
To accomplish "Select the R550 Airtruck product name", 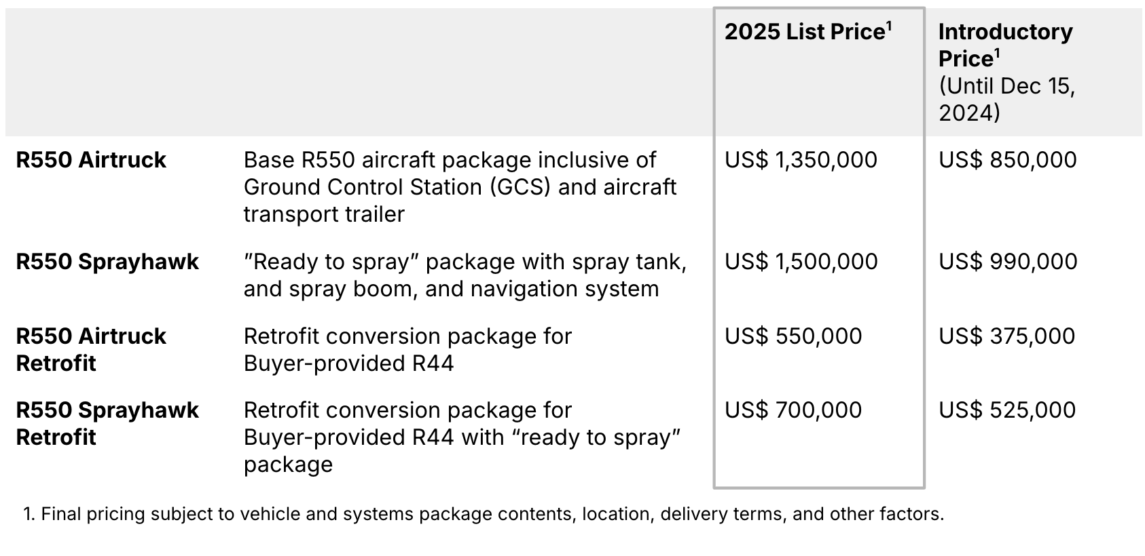I will (x=91, y=160).
